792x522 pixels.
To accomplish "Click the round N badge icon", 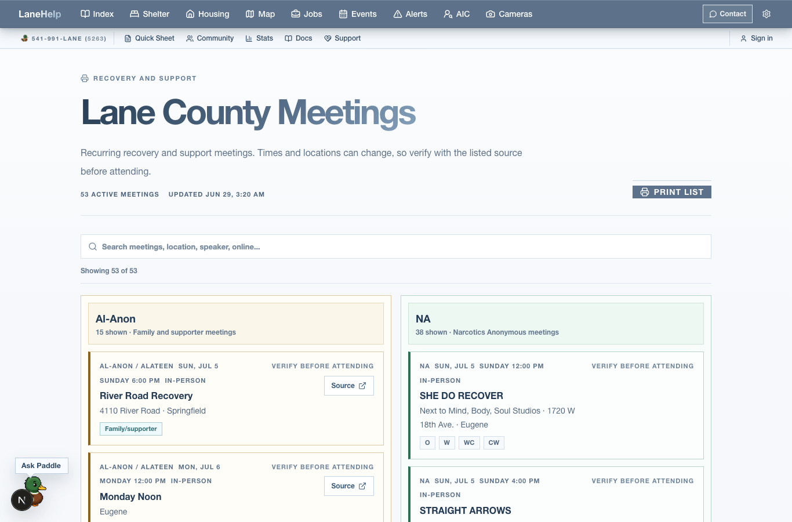I will pos(22,500).
